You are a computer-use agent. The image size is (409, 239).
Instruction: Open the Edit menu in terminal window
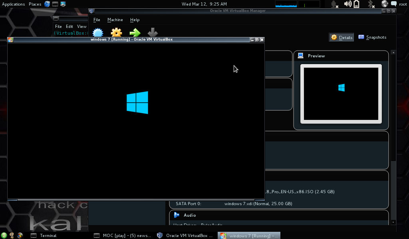point(69,27)
